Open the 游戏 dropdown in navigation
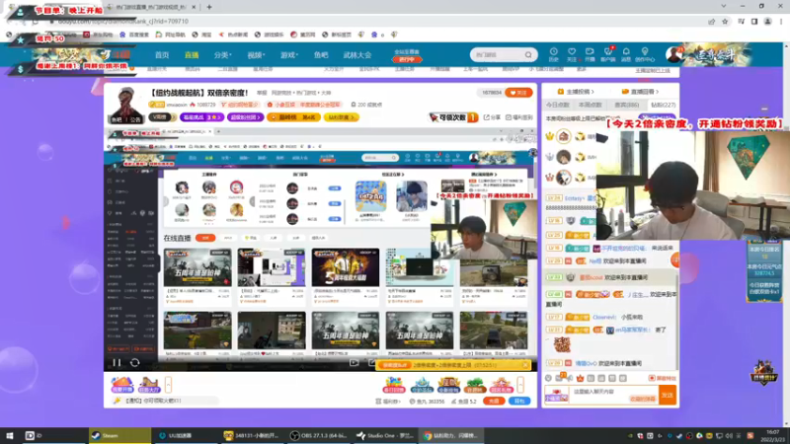Viewport: 790px width, 444px height. click(289, 55)
